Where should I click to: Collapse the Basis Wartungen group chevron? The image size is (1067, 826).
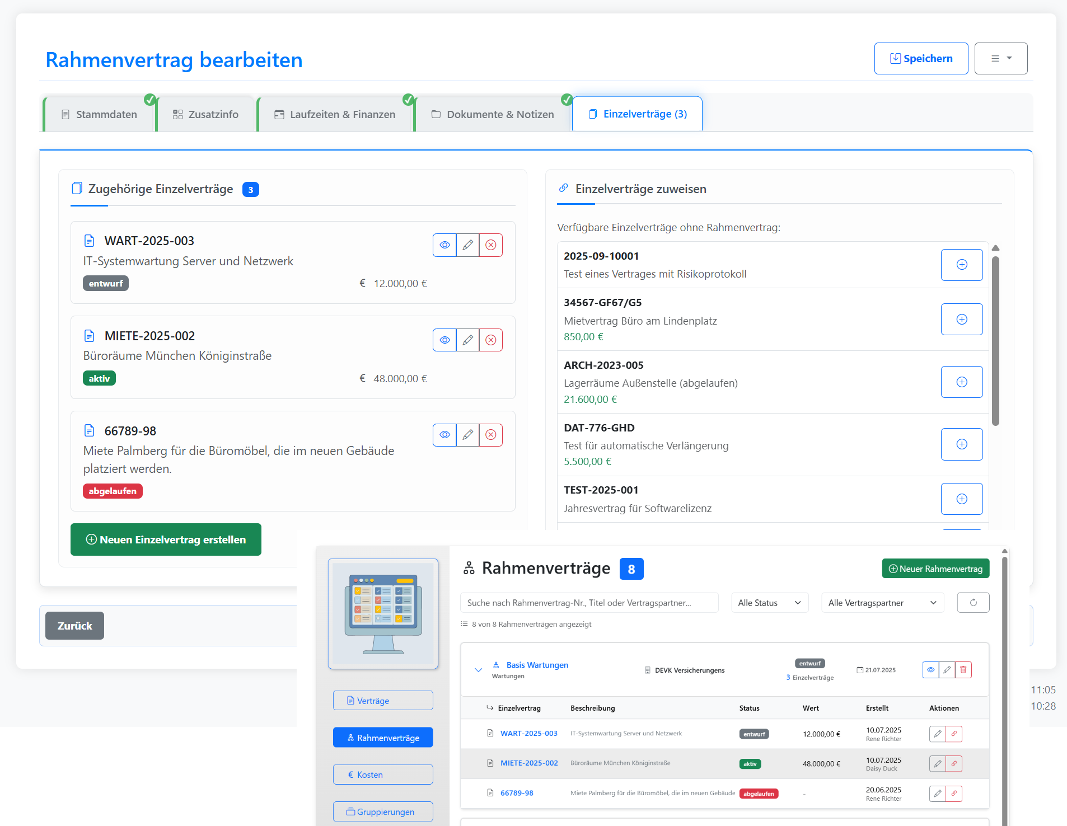(479, 670)
